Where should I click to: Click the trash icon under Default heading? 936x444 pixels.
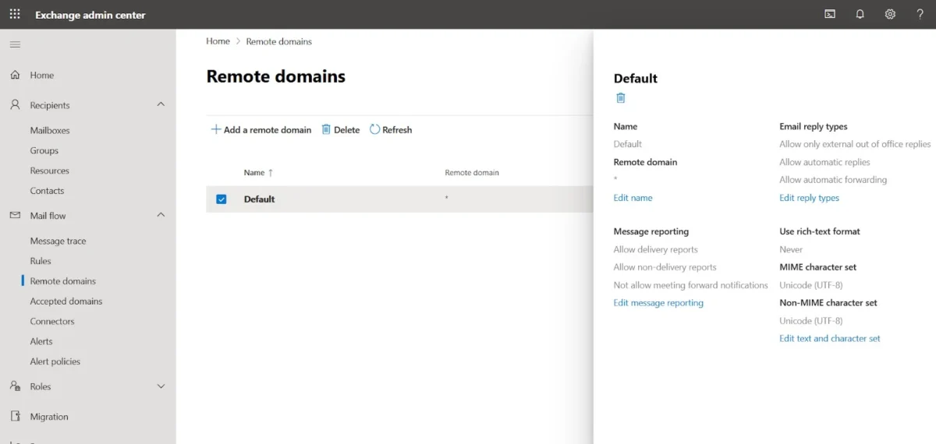621,98
